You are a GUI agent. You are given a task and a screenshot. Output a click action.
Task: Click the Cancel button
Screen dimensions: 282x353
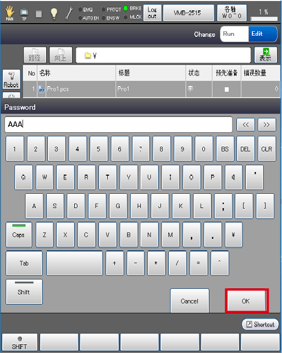point(190,301)
